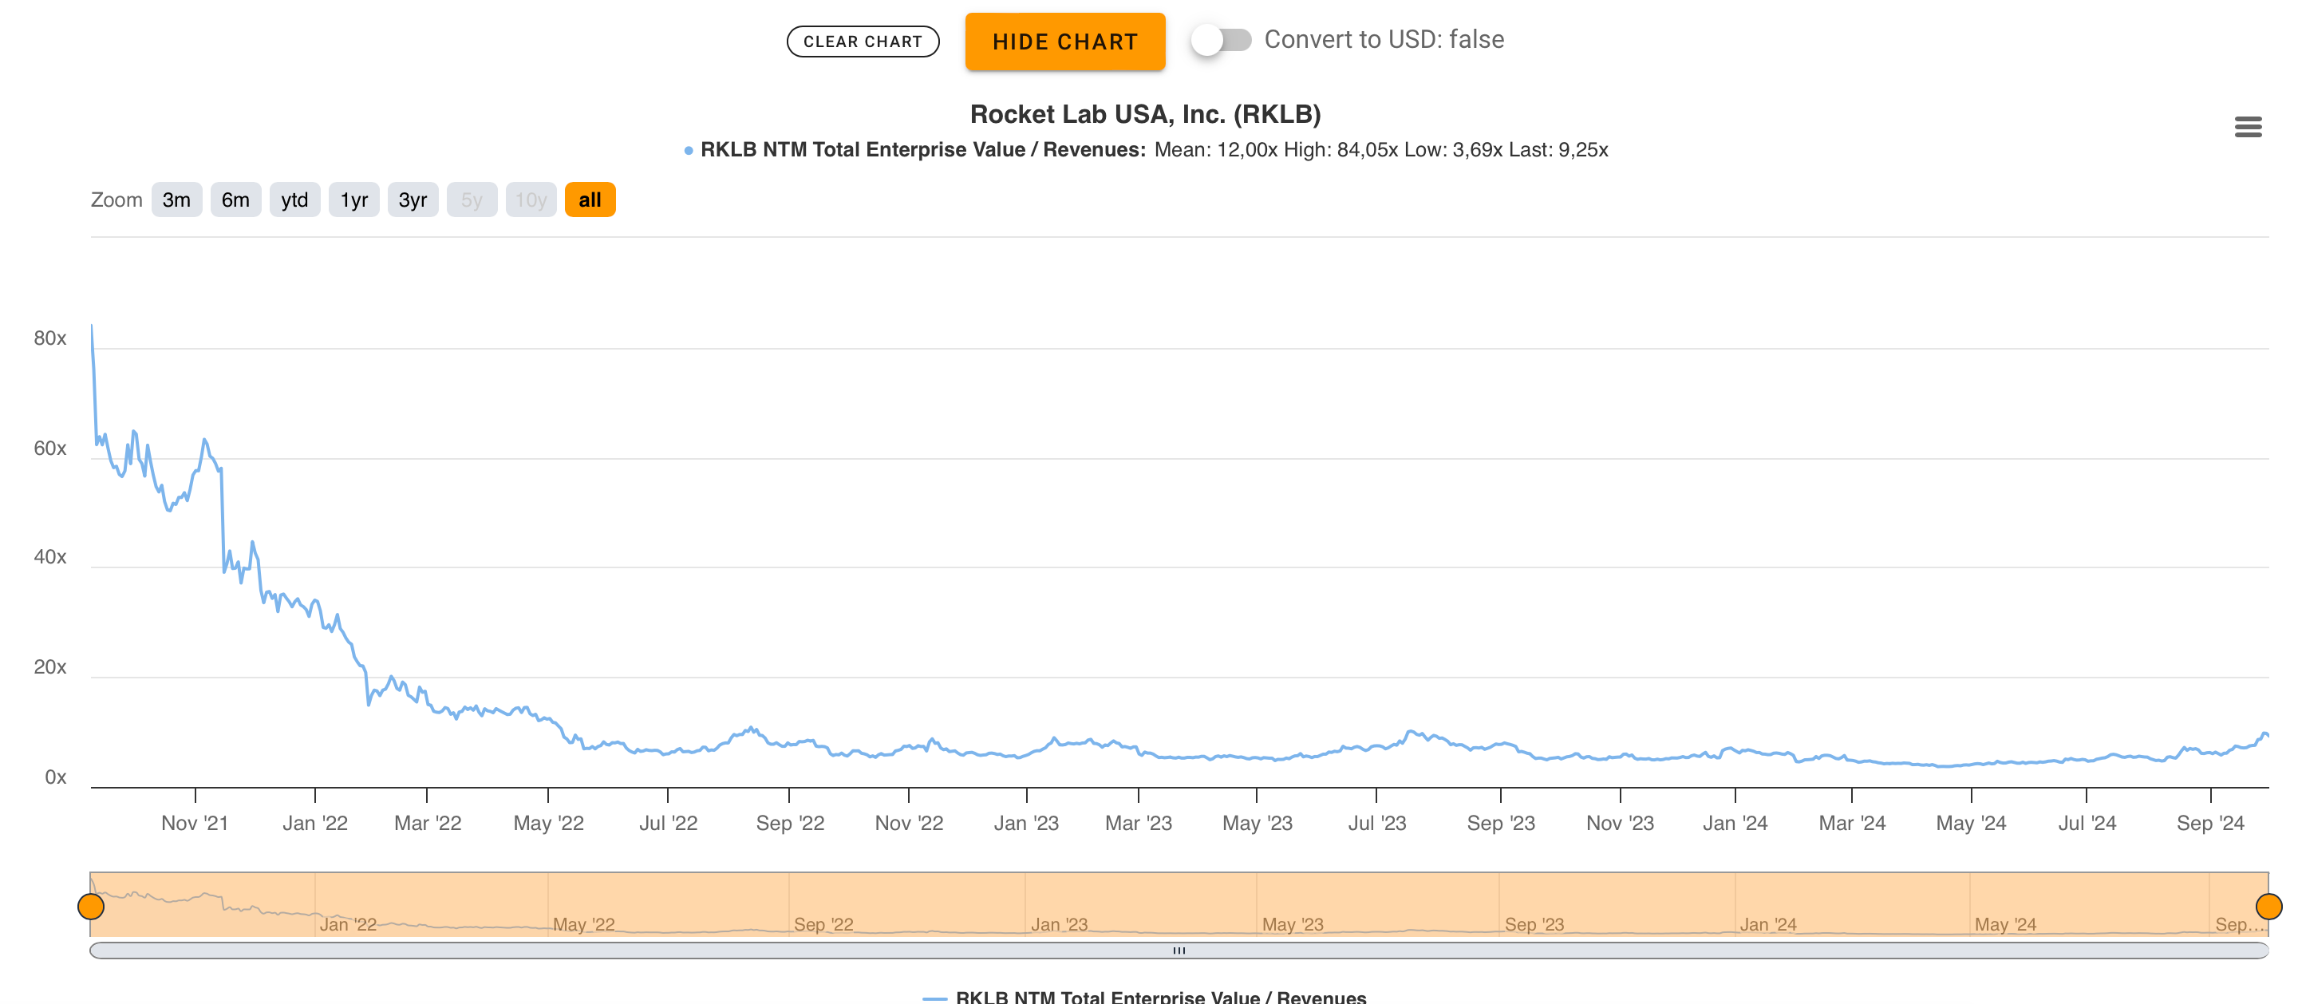Click the right orange navigator handle
2298x1004 pixels.
[2268, 906]
